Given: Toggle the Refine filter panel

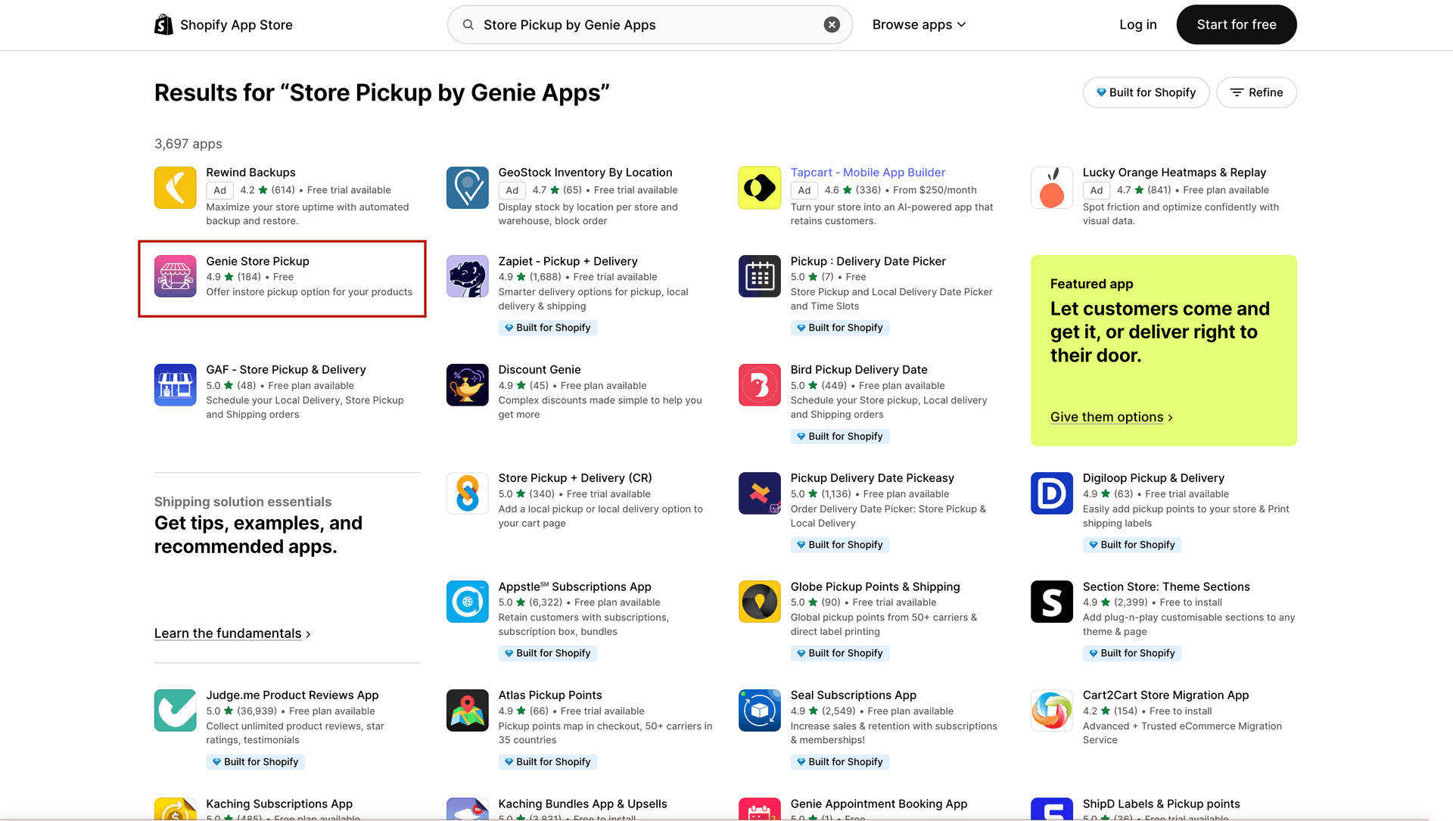Looking at the screenshot, I should point(1256,92).
